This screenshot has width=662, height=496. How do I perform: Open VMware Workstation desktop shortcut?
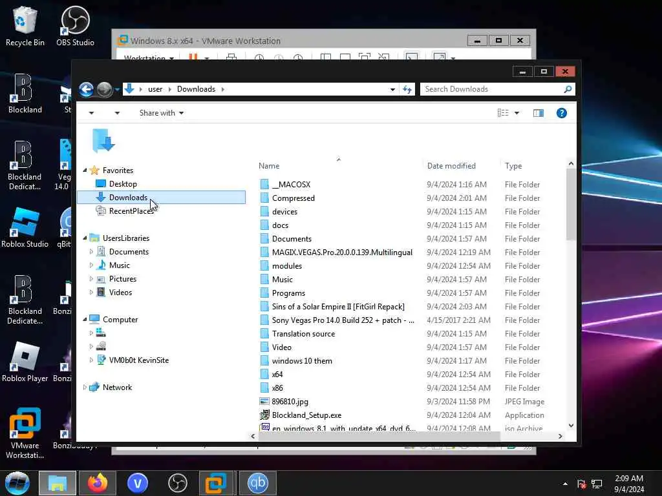25,433
